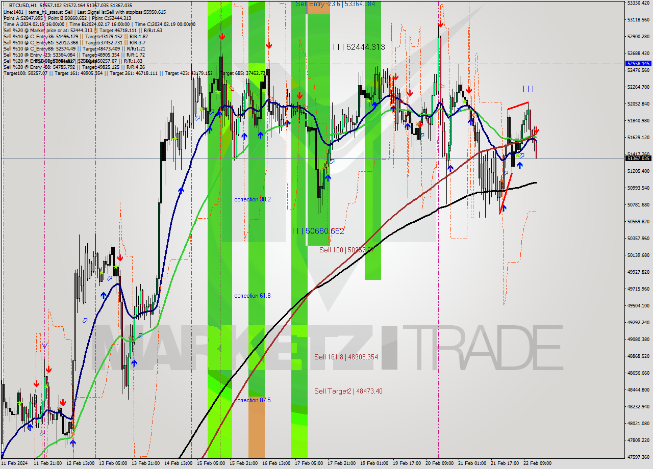This screenshot has width=653, height=469.
Task: Click the 20 Feb 09:00 time label
Action: click(x=440, y=463)
